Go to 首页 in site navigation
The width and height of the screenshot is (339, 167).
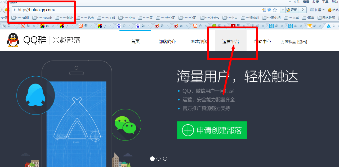(135, 41)
